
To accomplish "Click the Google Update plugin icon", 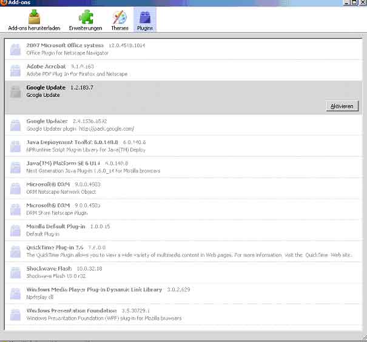I will pyautogui.click(x=15, y=91).
